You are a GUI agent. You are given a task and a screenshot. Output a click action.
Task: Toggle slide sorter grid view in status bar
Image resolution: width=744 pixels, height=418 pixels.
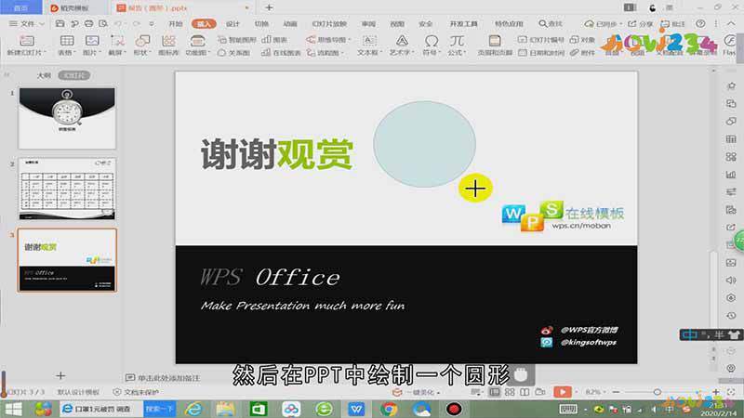pyautogui.click(x=510, y=392)
